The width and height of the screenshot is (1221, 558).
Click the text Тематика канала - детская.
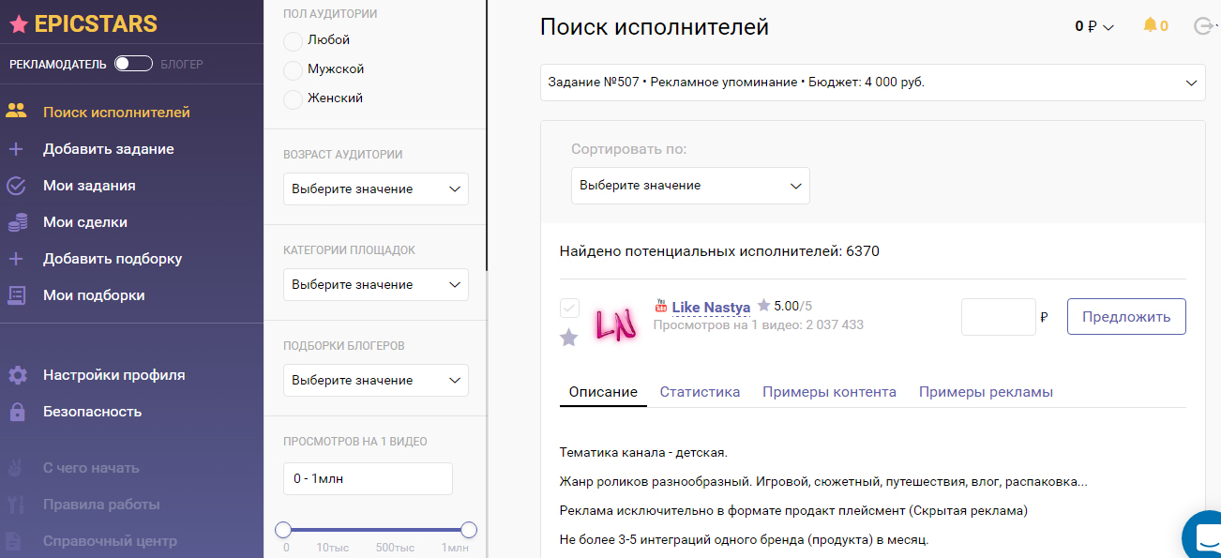click(643, 453)
